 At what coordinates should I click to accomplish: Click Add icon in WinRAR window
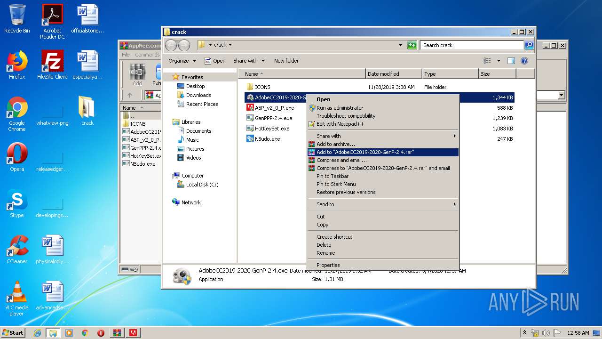[137, 74]
